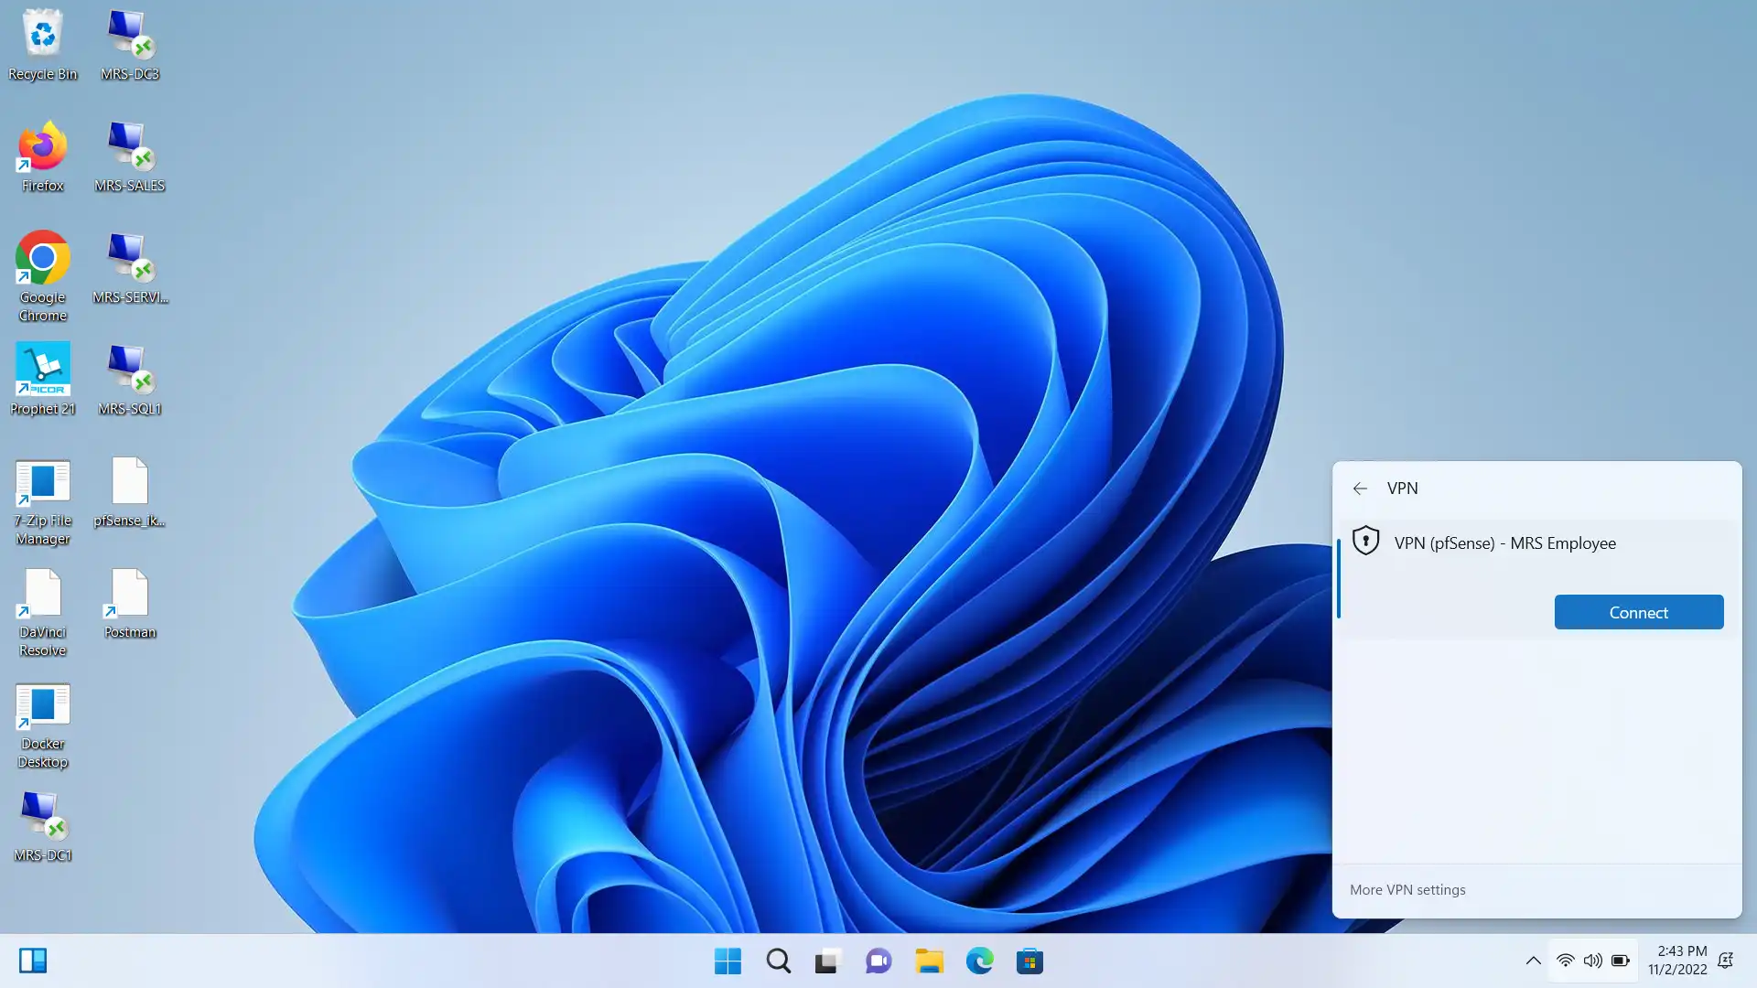Expand hidden system tray icons chevron
This screenshot has height=988, width=1757.
pos(1533,961)
